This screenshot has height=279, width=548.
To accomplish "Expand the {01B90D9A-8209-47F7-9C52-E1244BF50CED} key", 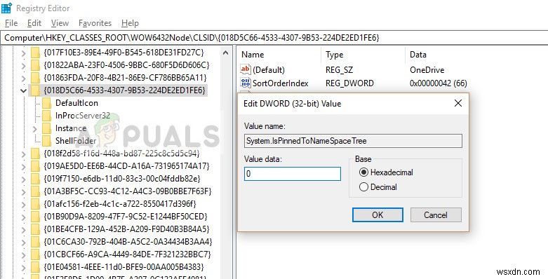I will 23,217.
